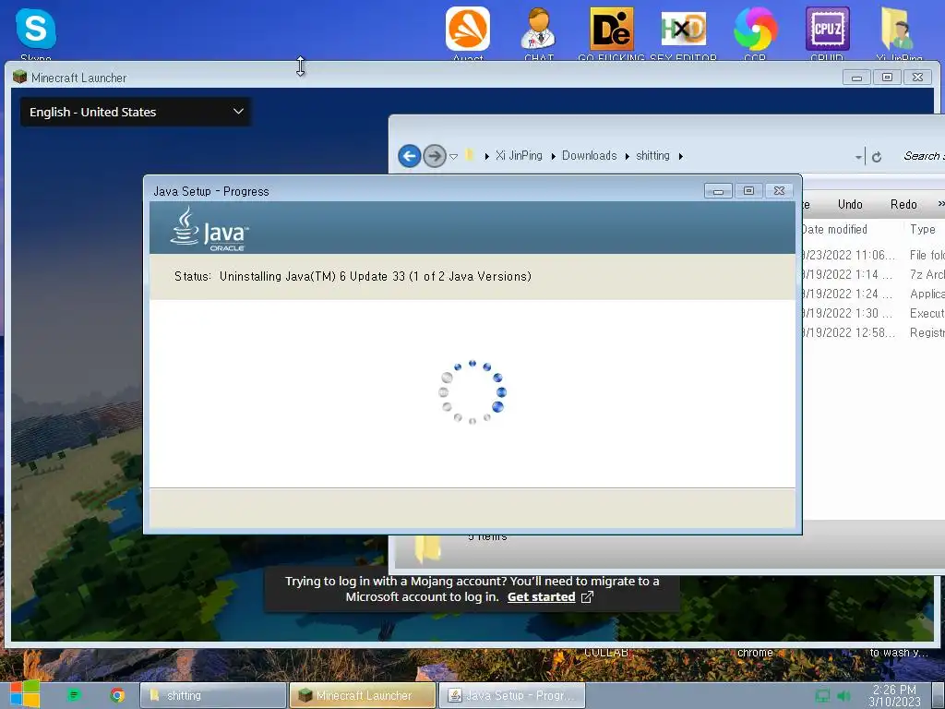
Task: Select the row dated 19/2022 1:14
Action: coord(873,274)
